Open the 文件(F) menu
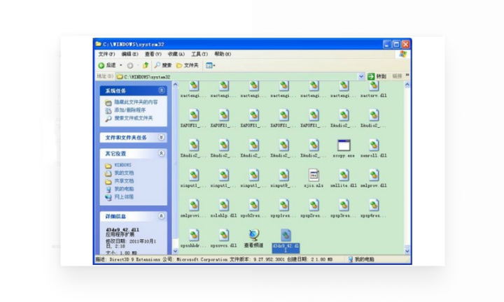This screenshot has width=504, height=302. pos(106,54)
